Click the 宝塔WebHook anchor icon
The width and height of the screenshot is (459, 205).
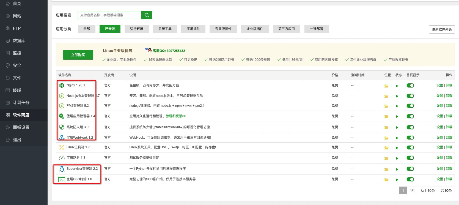tap(62, 137)
